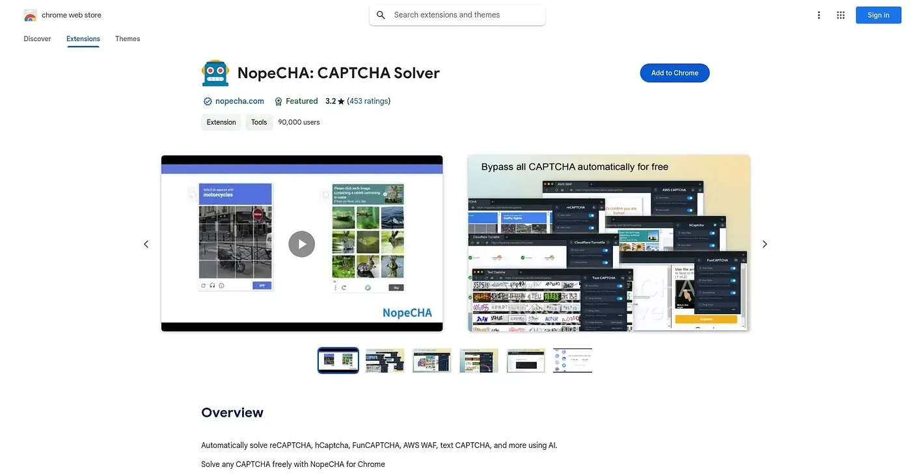Click the 'Overview' heading
The width and height of the screenshot is (911, 474).
click(x=232, y=413)
